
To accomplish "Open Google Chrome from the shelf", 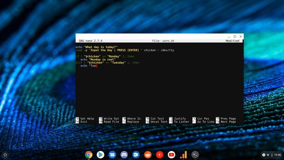I will [x=89, y=155].
